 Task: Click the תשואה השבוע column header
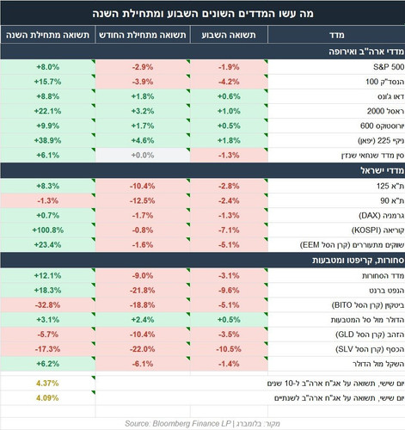click(229, 34)
